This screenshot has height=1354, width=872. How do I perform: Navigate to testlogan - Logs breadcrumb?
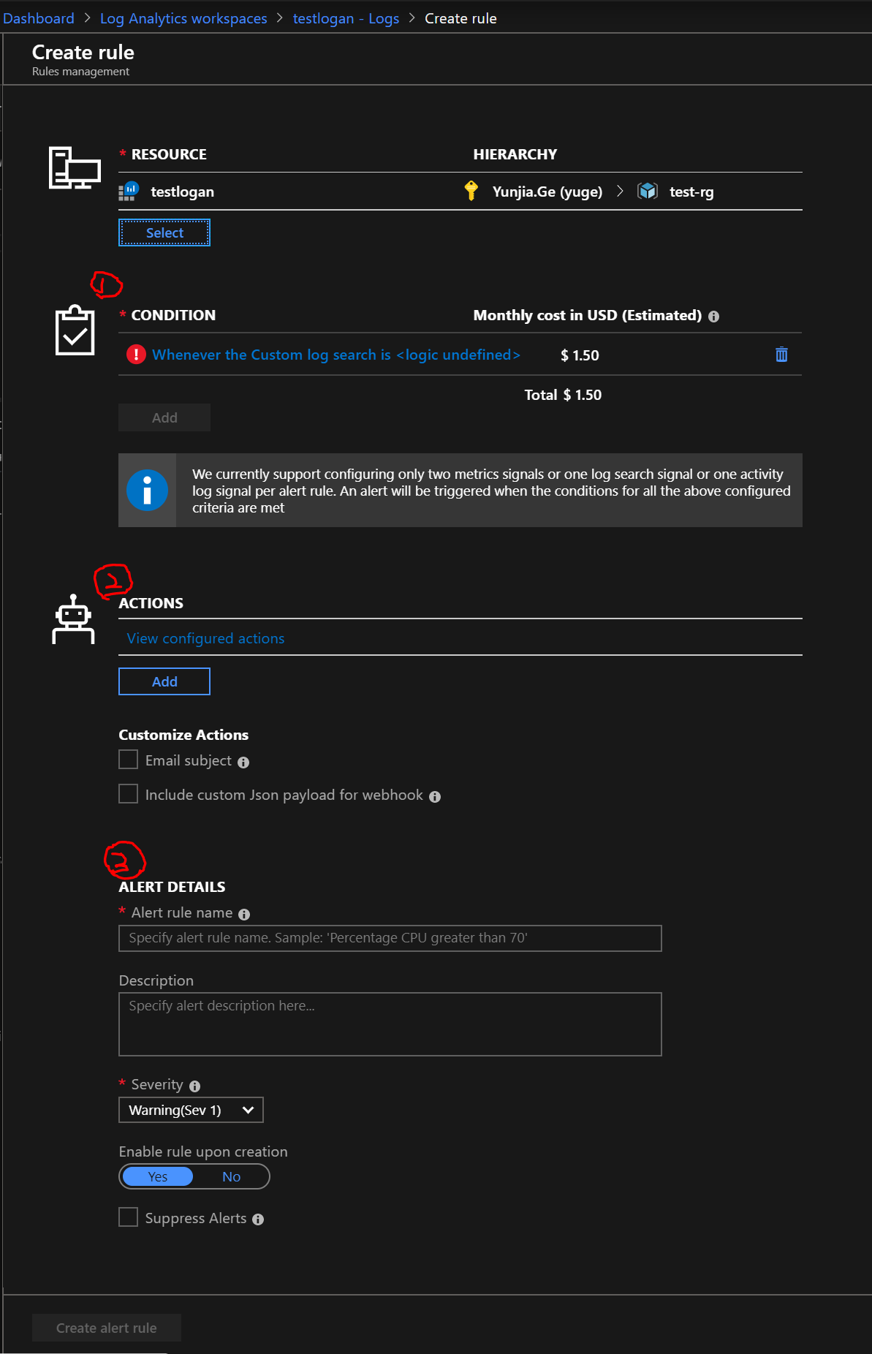(x=346, y=18)
